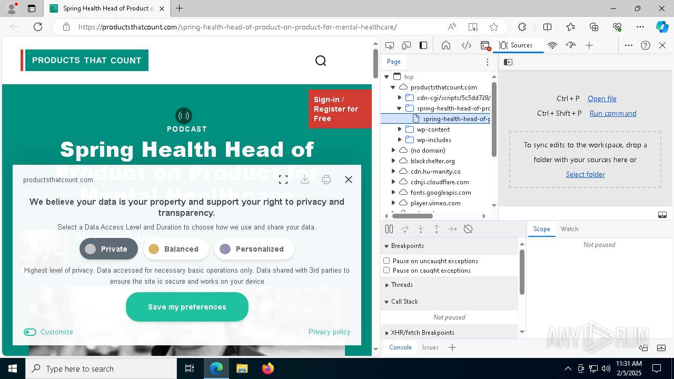
Task: Click the Open file link
Action: tap(602, 98)
